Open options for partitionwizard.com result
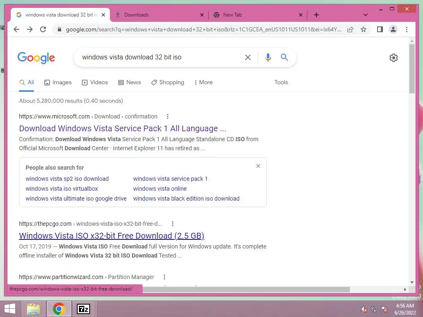Viewport: 423px width, 317px height. pos(164,277)
